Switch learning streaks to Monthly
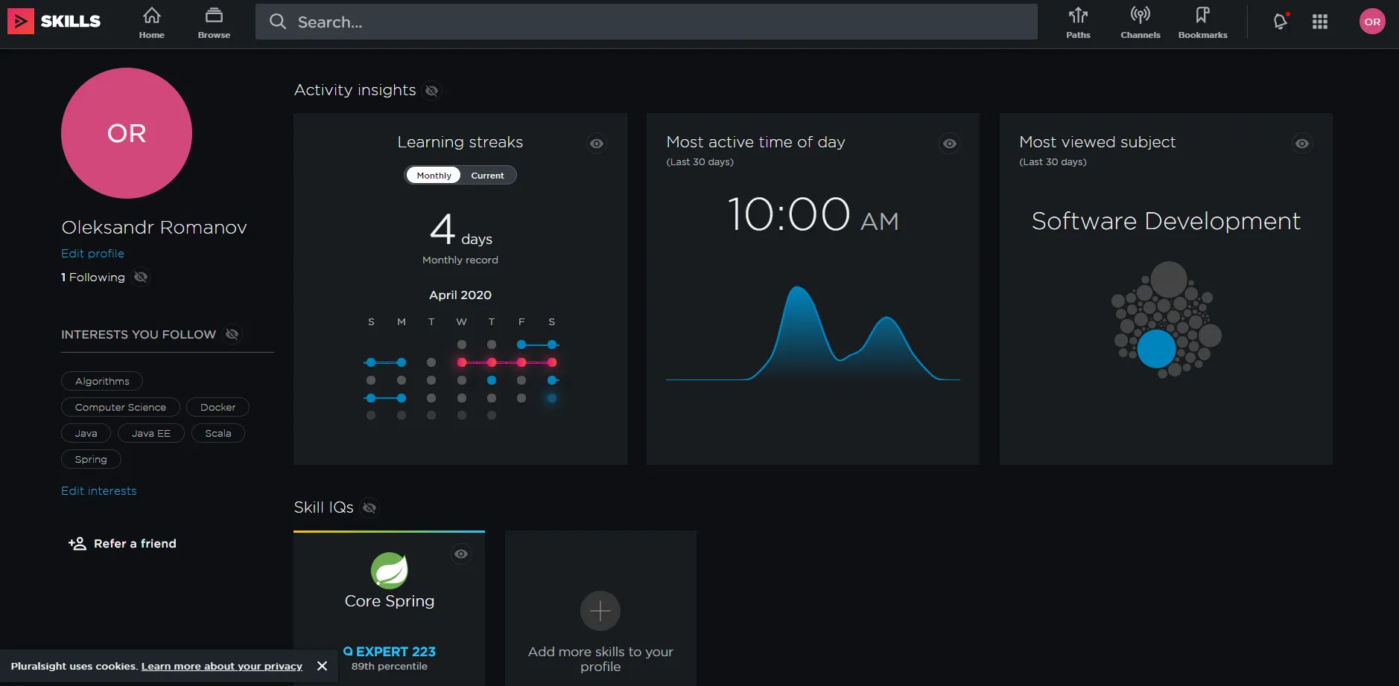1399x686 pixels. [x=434, y=176]
